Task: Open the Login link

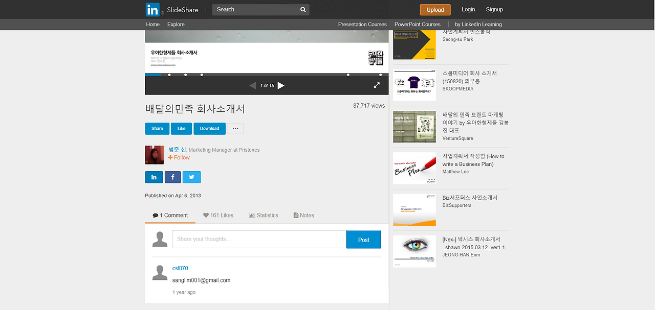Action: point(468,10)
